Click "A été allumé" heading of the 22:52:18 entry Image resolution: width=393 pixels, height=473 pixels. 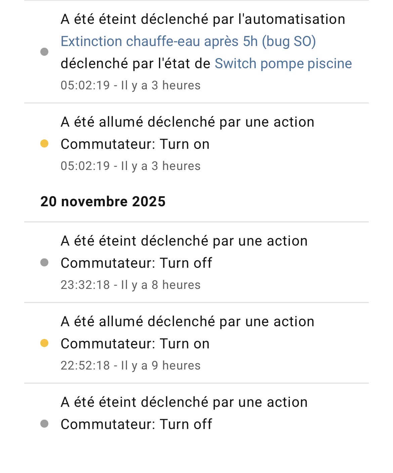(x=187, y=322)
